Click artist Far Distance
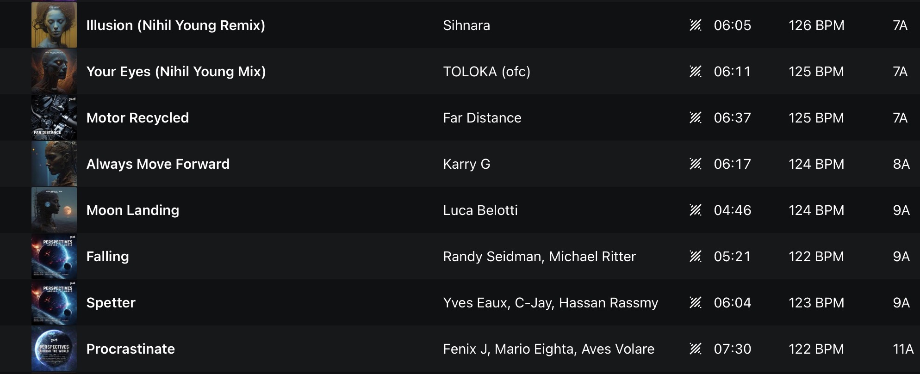Image resolution: width=920 pixels, height=374 pixels. coord(482,118)
